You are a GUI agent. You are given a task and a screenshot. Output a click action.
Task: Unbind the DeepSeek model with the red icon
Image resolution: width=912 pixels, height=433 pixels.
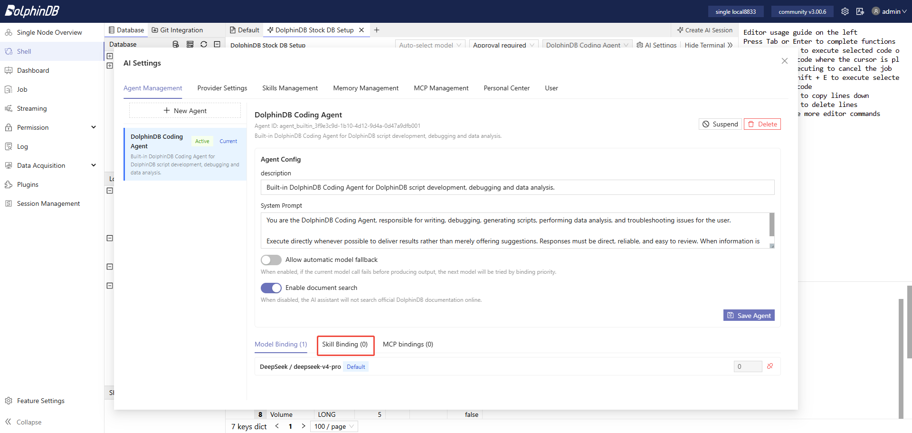(770, 366)
